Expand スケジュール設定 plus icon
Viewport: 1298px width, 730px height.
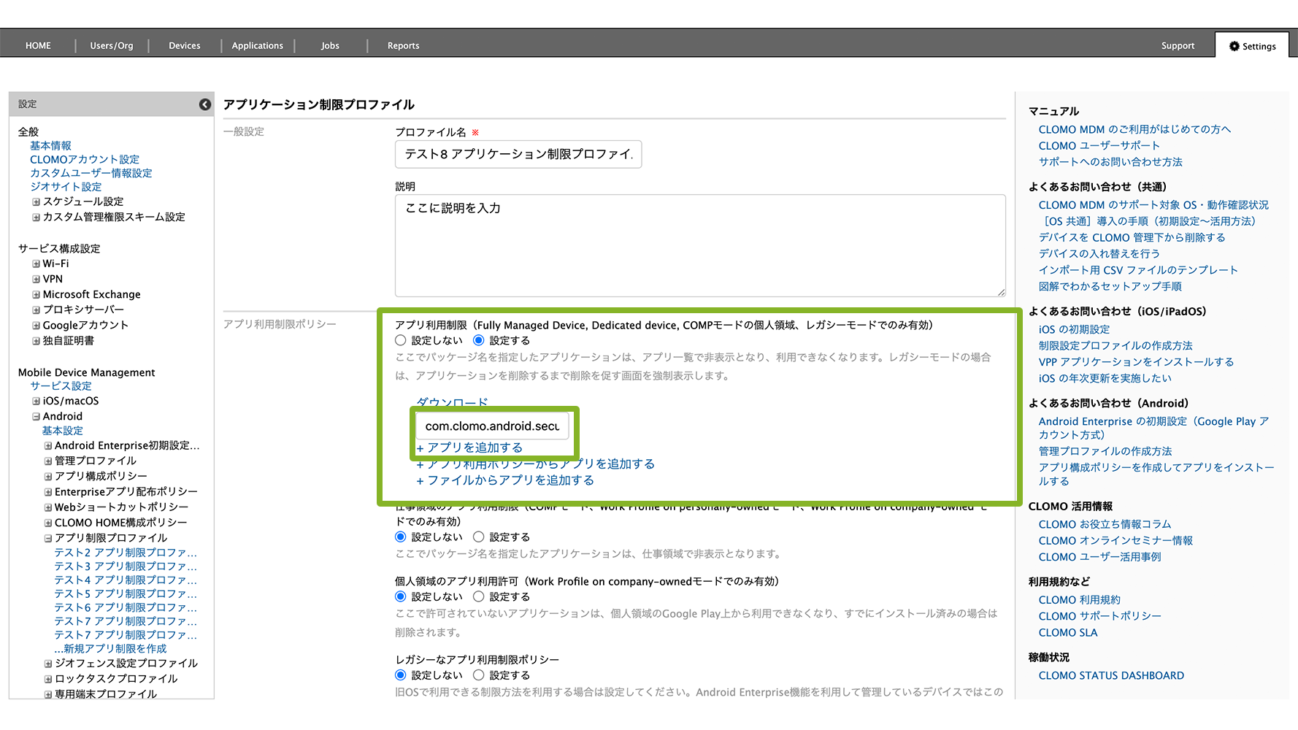[36, 201]
